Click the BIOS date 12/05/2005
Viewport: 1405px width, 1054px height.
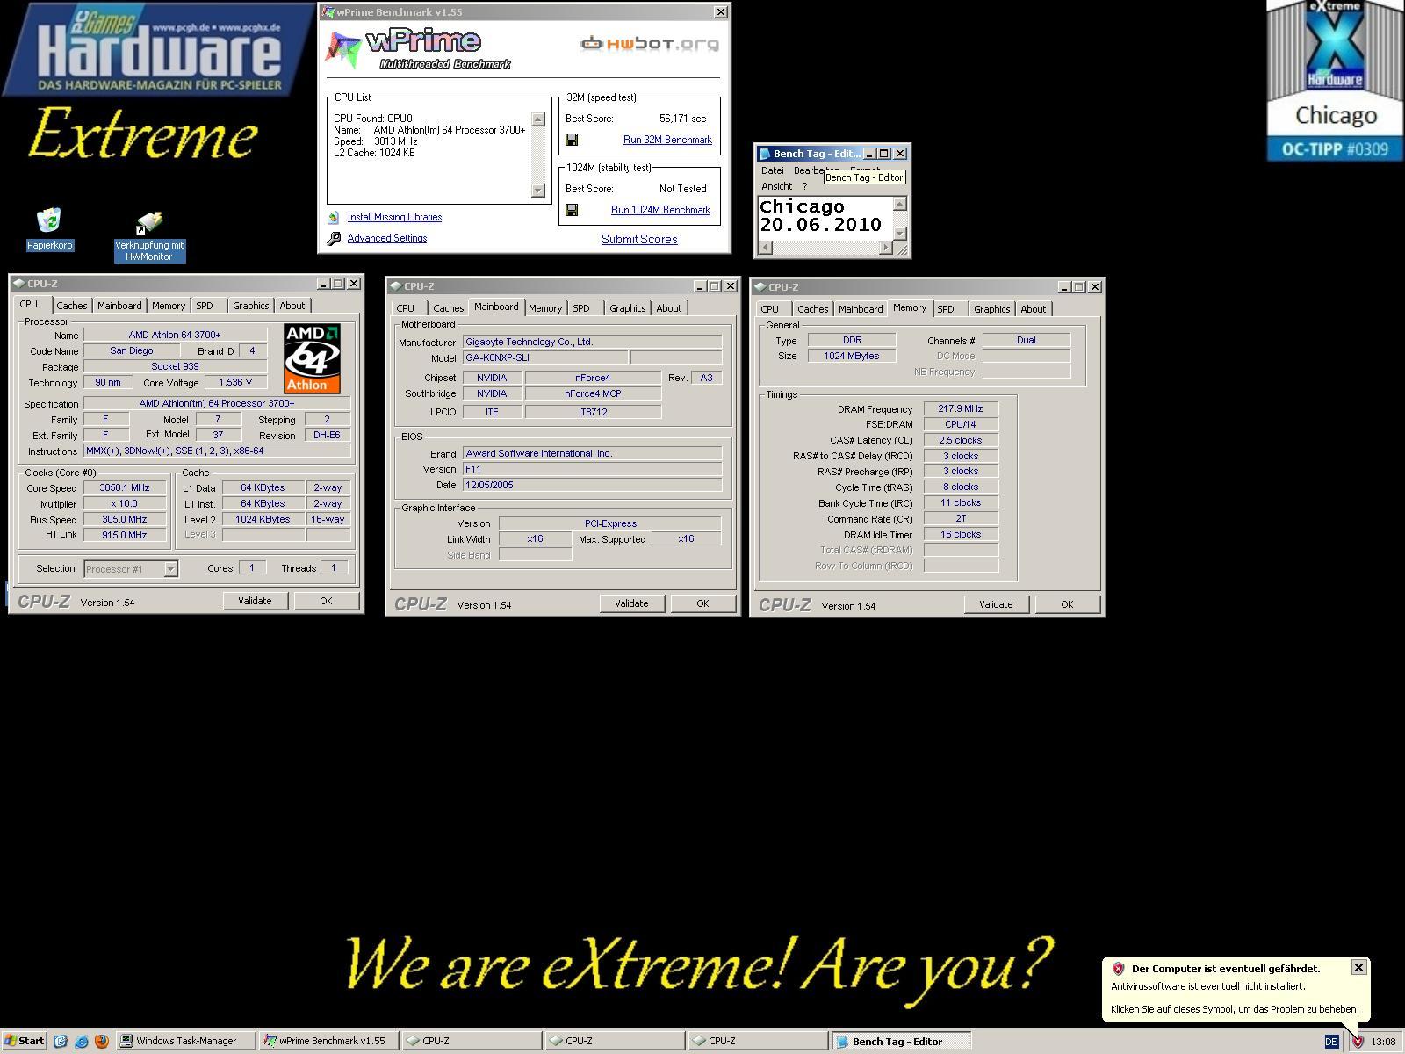coord(592,485)
